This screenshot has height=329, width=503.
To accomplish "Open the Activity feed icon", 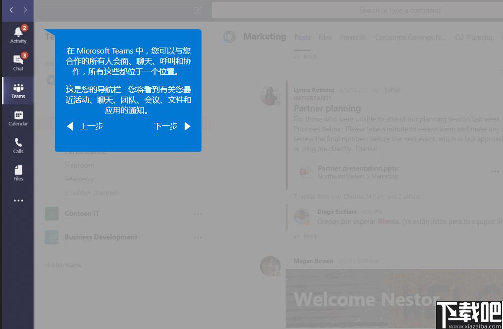I will tap(18, 35).
